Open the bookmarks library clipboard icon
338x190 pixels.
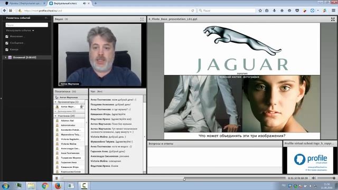(267, 11)
